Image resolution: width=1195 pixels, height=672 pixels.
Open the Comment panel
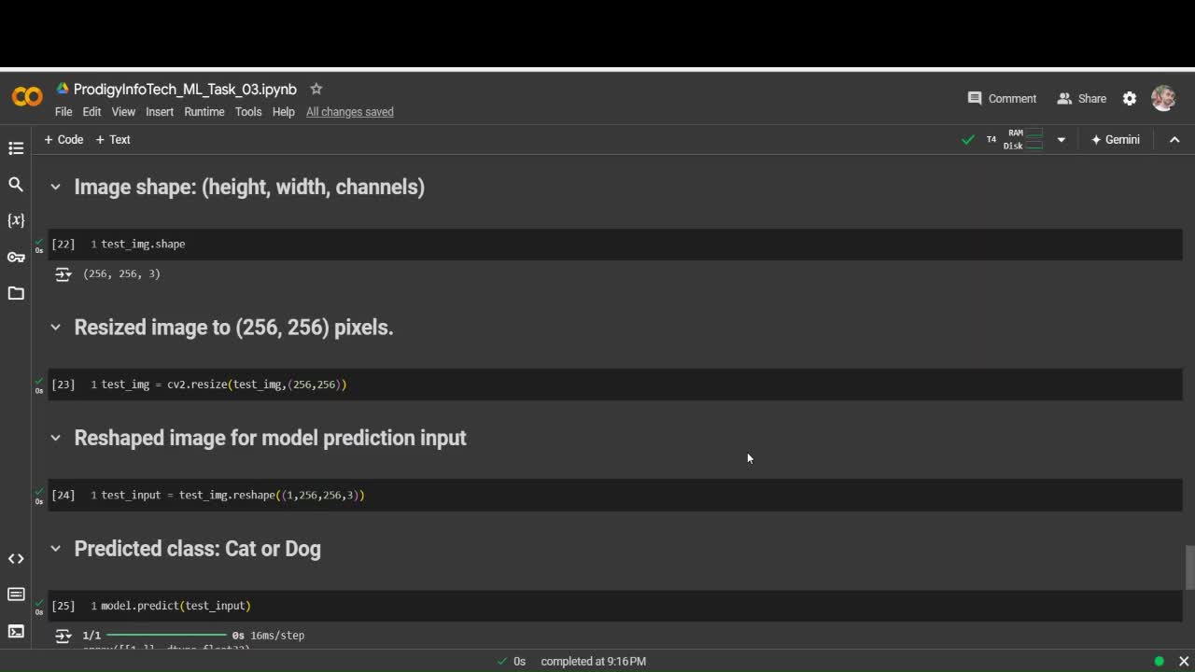(x=1002, y=98)
